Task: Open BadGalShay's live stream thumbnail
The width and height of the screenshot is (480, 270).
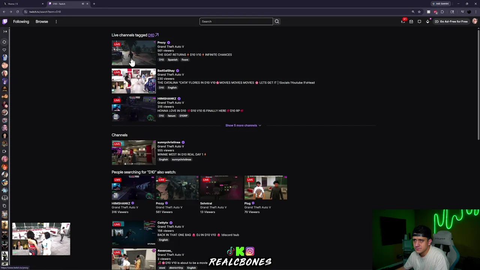Action: [133, 81]
